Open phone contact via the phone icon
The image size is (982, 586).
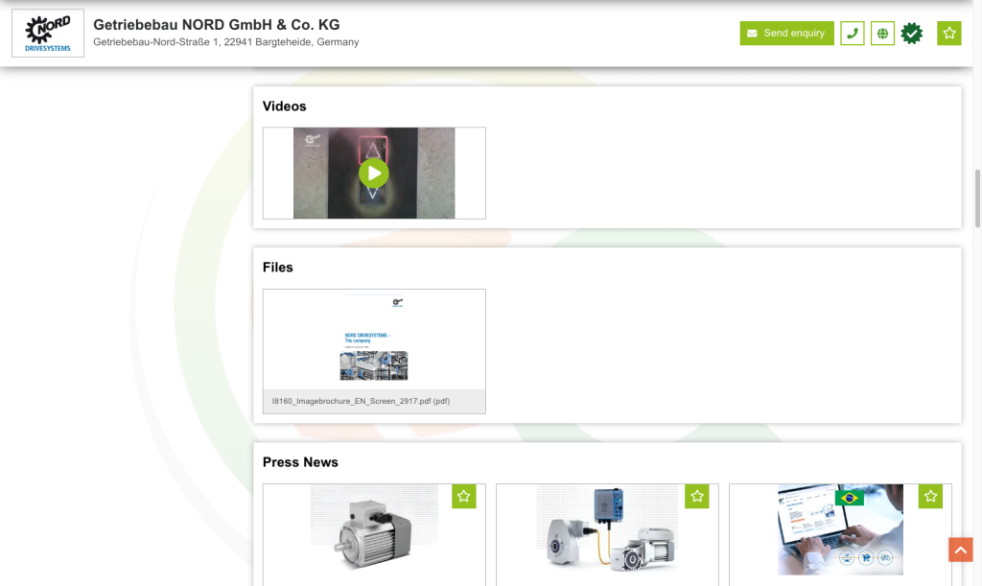tap(852, 34)
